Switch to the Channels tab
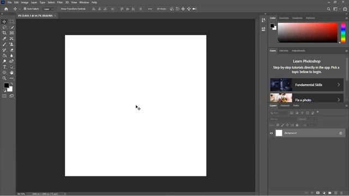Image resolution: width=349 pixels, height=196 pixels. pyautogui.click(x=285, y=106)
